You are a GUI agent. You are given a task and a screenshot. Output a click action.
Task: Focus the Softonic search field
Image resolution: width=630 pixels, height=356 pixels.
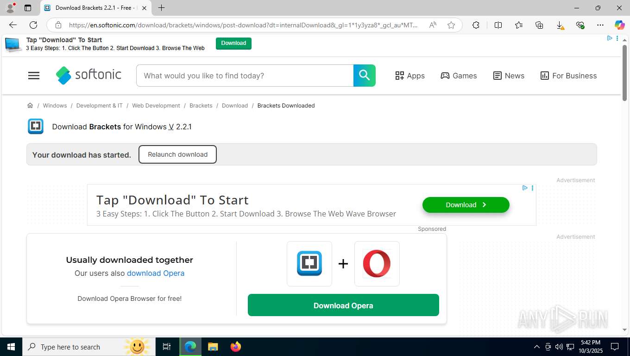pyautogui.click(x=245, y=76)
